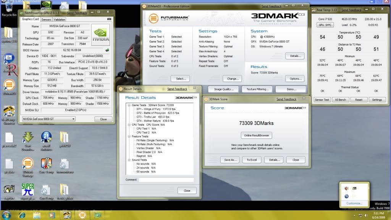Click the GPU 54°C button in Real Temp
This screenshot has height=220, width=391.
point(325,25)
